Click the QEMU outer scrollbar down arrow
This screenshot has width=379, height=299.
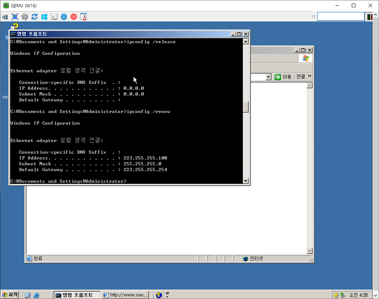point(375,295)
